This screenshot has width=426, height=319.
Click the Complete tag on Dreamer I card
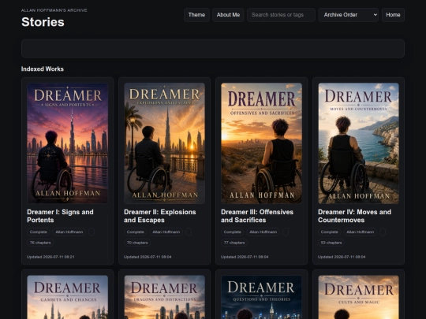click(x=39, y=232)
